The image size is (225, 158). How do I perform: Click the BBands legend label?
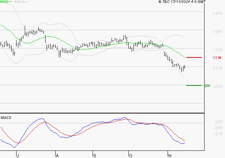point(20,2)
